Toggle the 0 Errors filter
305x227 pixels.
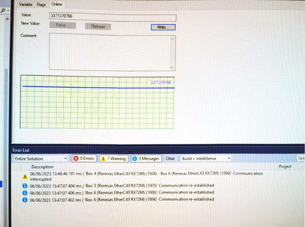84,158
